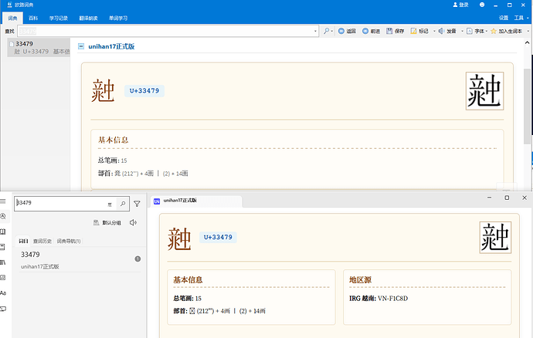
Task: Click the 默认分组 default group button
Action: (x=107, y=223)
